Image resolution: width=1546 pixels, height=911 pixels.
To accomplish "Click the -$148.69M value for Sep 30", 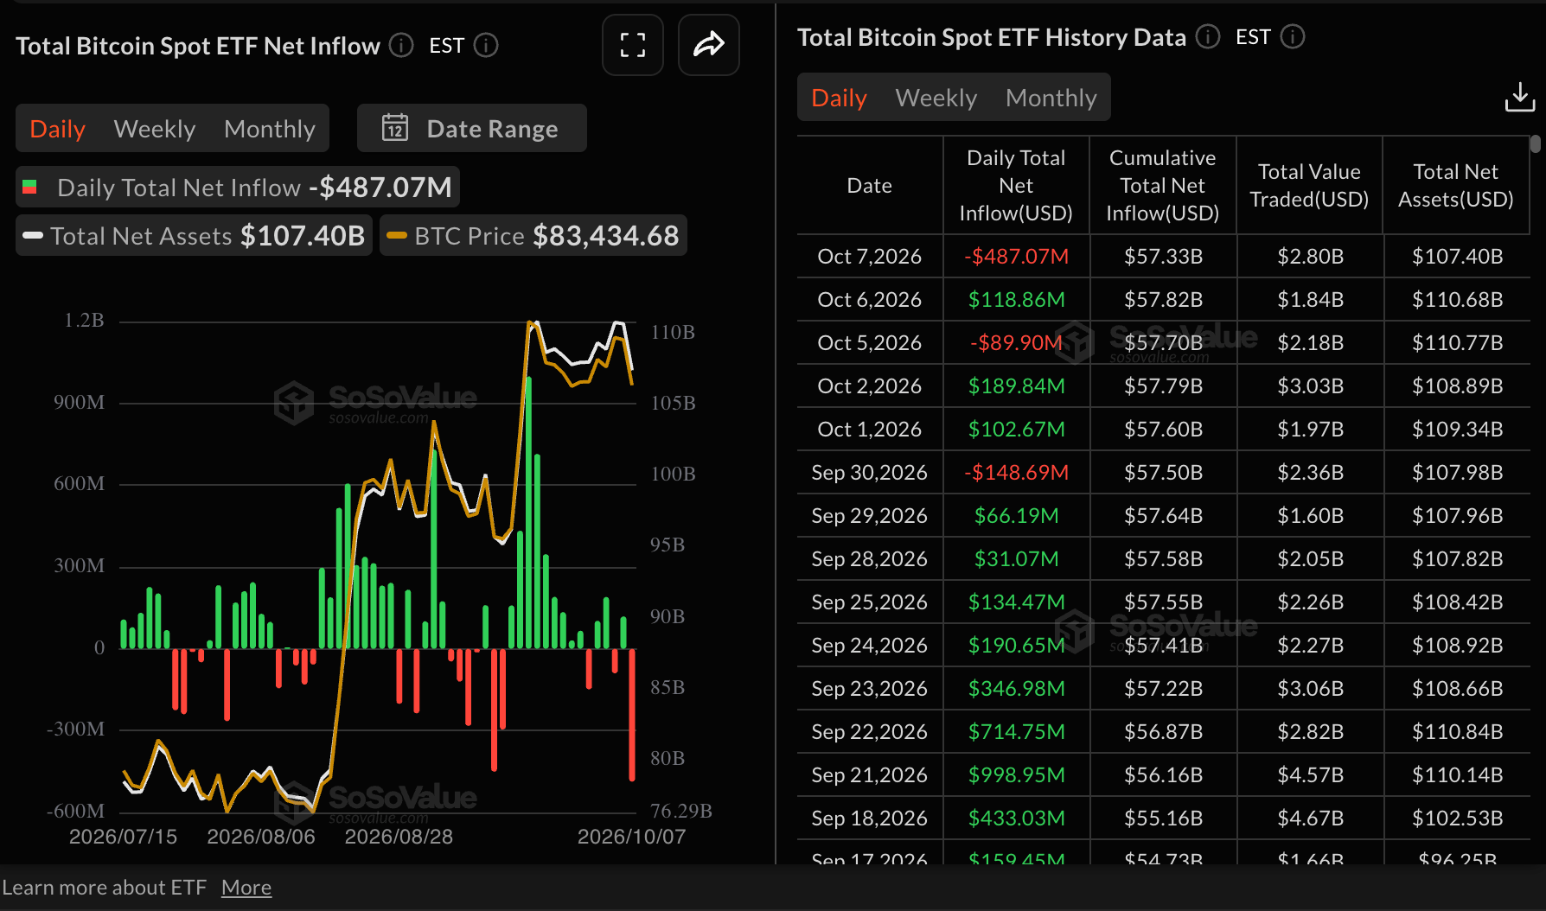I will (1016, 473).
